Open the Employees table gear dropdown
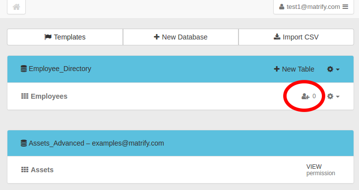The height and width of the screenshot is (190, 359). [333, 96]
